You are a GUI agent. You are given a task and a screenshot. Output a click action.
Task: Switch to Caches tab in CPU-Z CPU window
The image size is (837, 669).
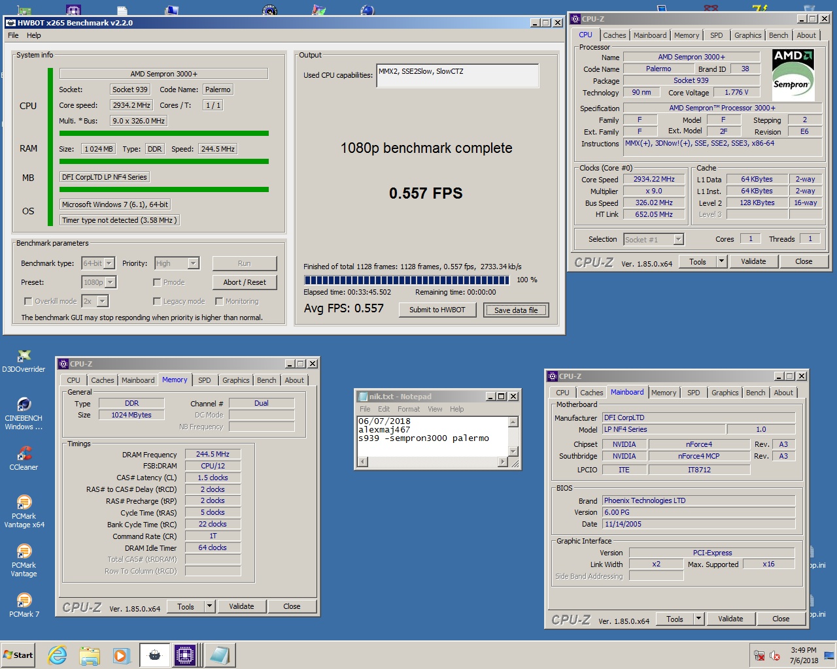[614, 35]
